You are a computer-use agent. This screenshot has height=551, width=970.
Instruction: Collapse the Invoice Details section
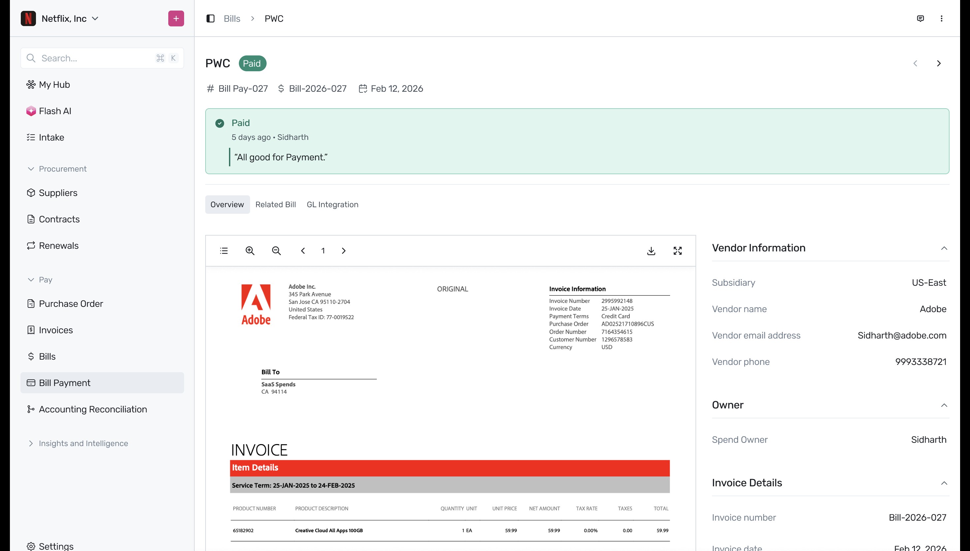(944, 483)
